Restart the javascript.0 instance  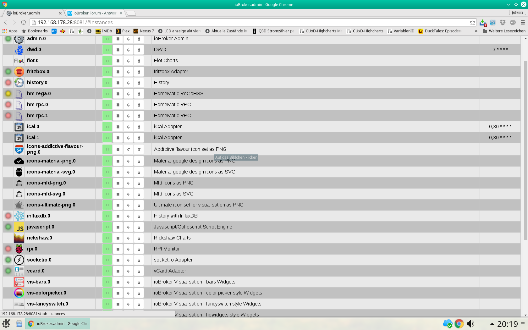click(129, 227)
